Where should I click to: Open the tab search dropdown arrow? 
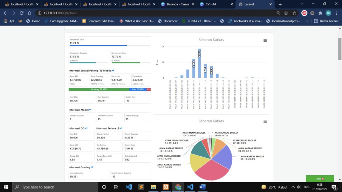(301, 4)
